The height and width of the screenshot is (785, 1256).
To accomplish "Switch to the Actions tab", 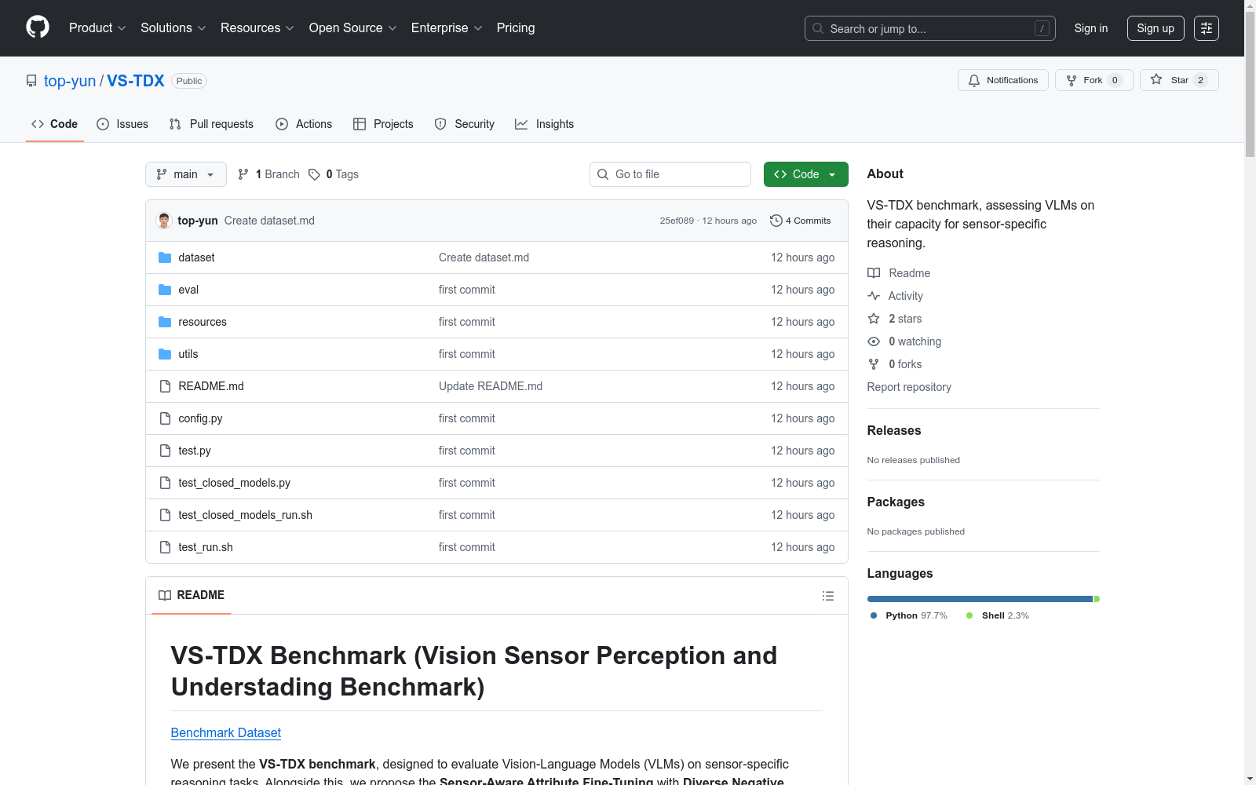I will (304, 124).
